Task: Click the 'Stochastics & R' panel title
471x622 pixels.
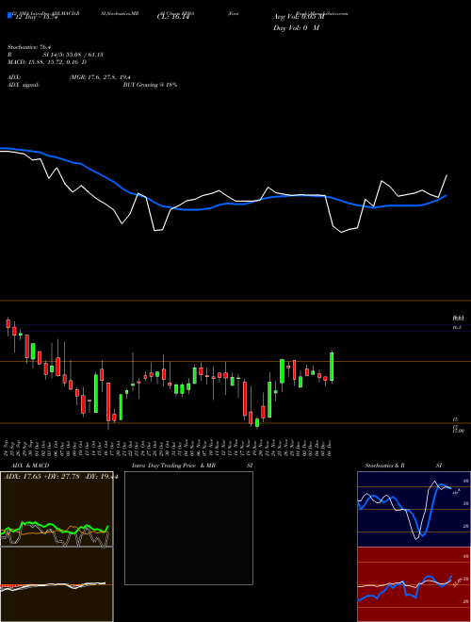Action: tap(385, 466)
